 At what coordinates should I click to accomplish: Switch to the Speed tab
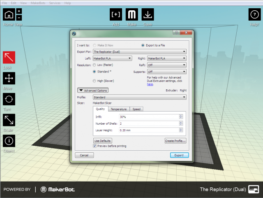(x=136, y=109)
